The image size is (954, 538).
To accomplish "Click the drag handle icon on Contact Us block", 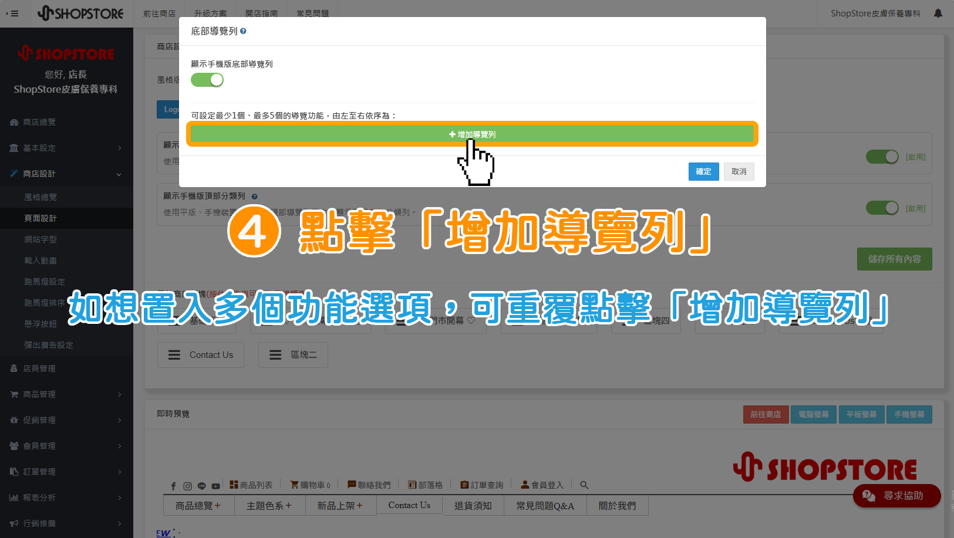I will click(174, 355).
